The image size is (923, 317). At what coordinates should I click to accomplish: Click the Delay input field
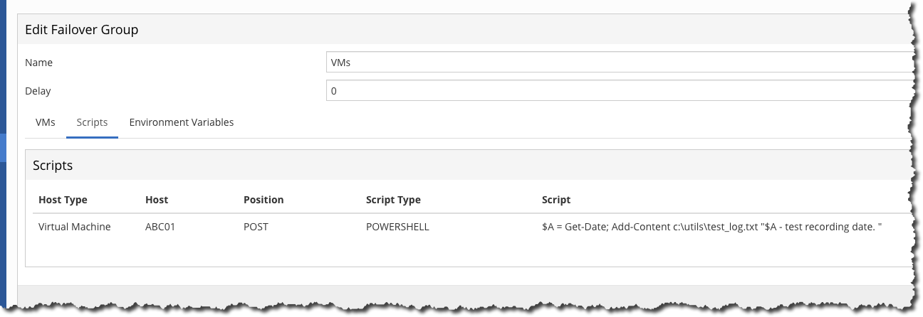pos(618,91)
